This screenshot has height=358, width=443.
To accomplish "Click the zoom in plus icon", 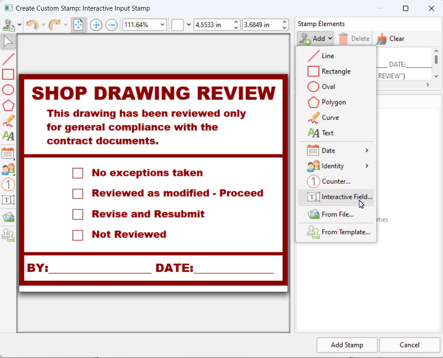I will [x=96, y=25].
